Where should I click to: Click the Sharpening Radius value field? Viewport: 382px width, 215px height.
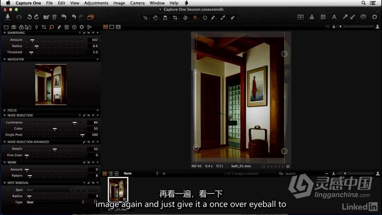(93, 46)
